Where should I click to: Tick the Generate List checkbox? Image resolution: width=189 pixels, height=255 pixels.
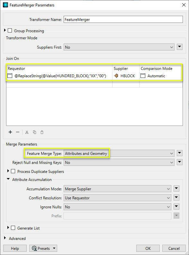(x=13, y=228)
